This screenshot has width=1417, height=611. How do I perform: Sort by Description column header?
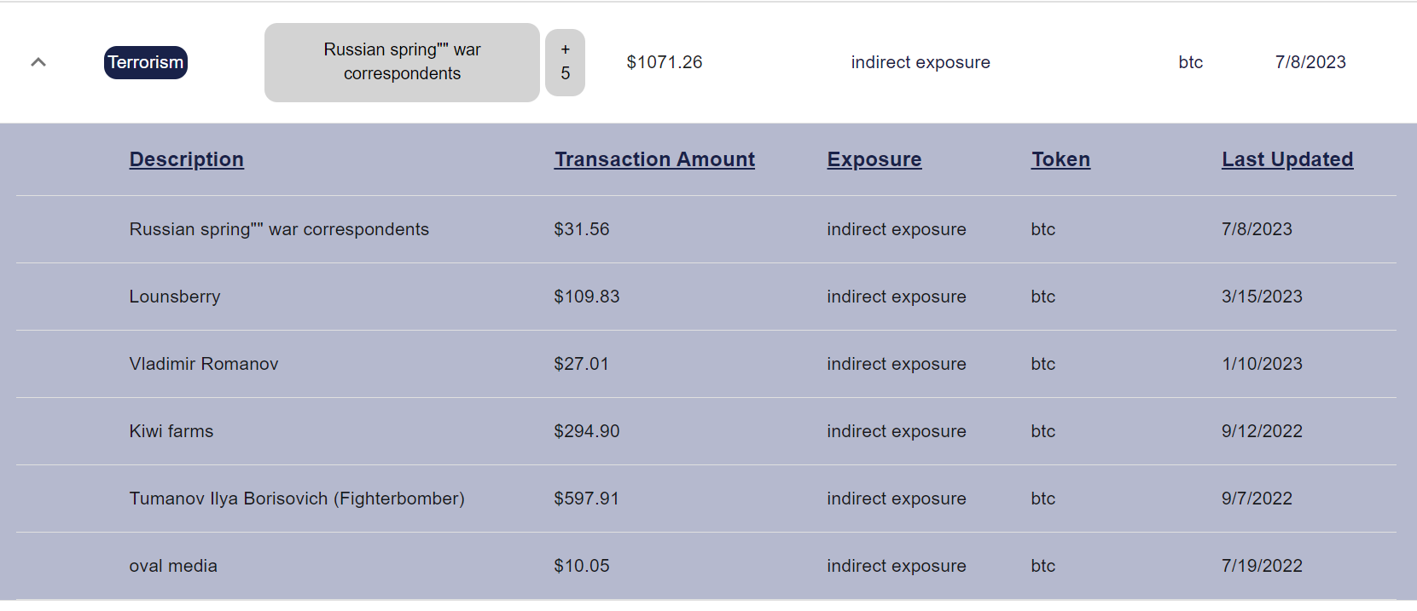pyautogui.click(x=187, y=159)
